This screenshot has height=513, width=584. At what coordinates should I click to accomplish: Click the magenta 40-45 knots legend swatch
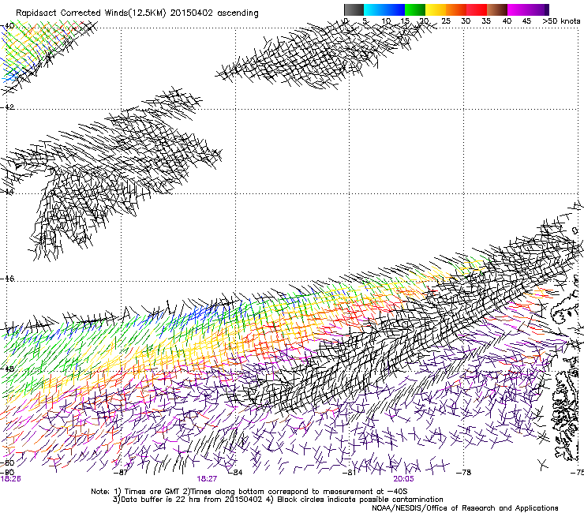click(516, 9)
